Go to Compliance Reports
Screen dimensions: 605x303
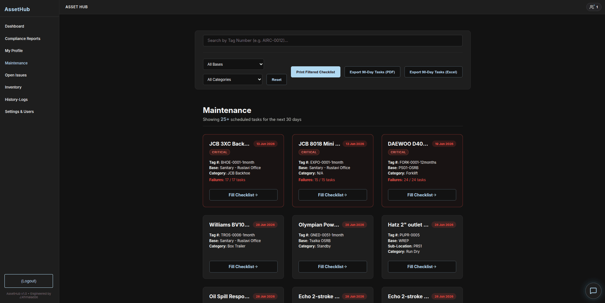[x=23, y=39]
